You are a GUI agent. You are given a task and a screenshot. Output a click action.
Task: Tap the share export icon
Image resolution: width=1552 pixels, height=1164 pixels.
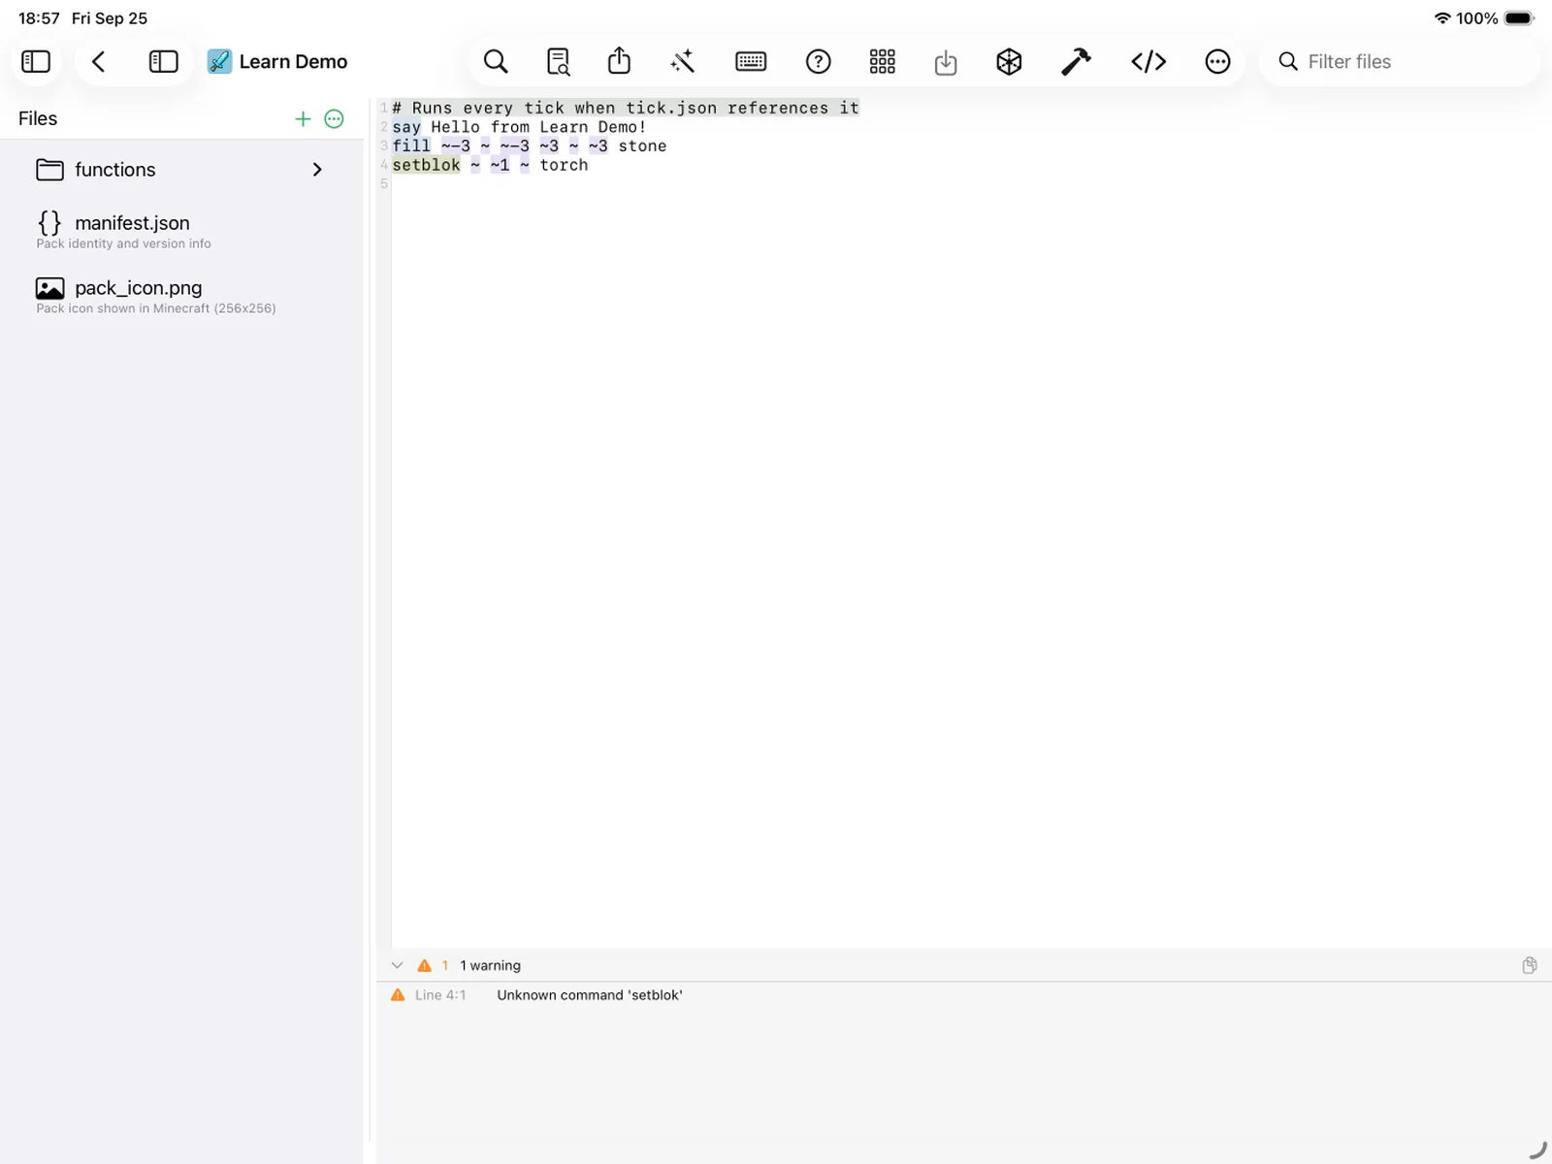[x=619, y=61]
